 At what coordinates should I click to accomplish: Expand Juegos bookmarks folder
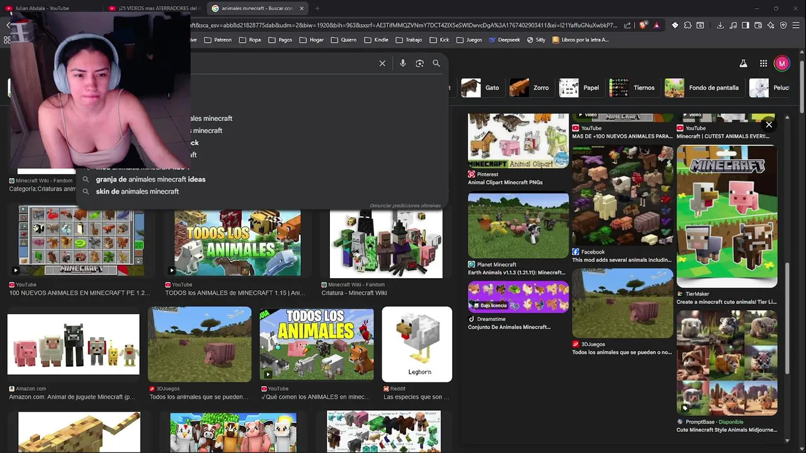click(x=468, y=40)
